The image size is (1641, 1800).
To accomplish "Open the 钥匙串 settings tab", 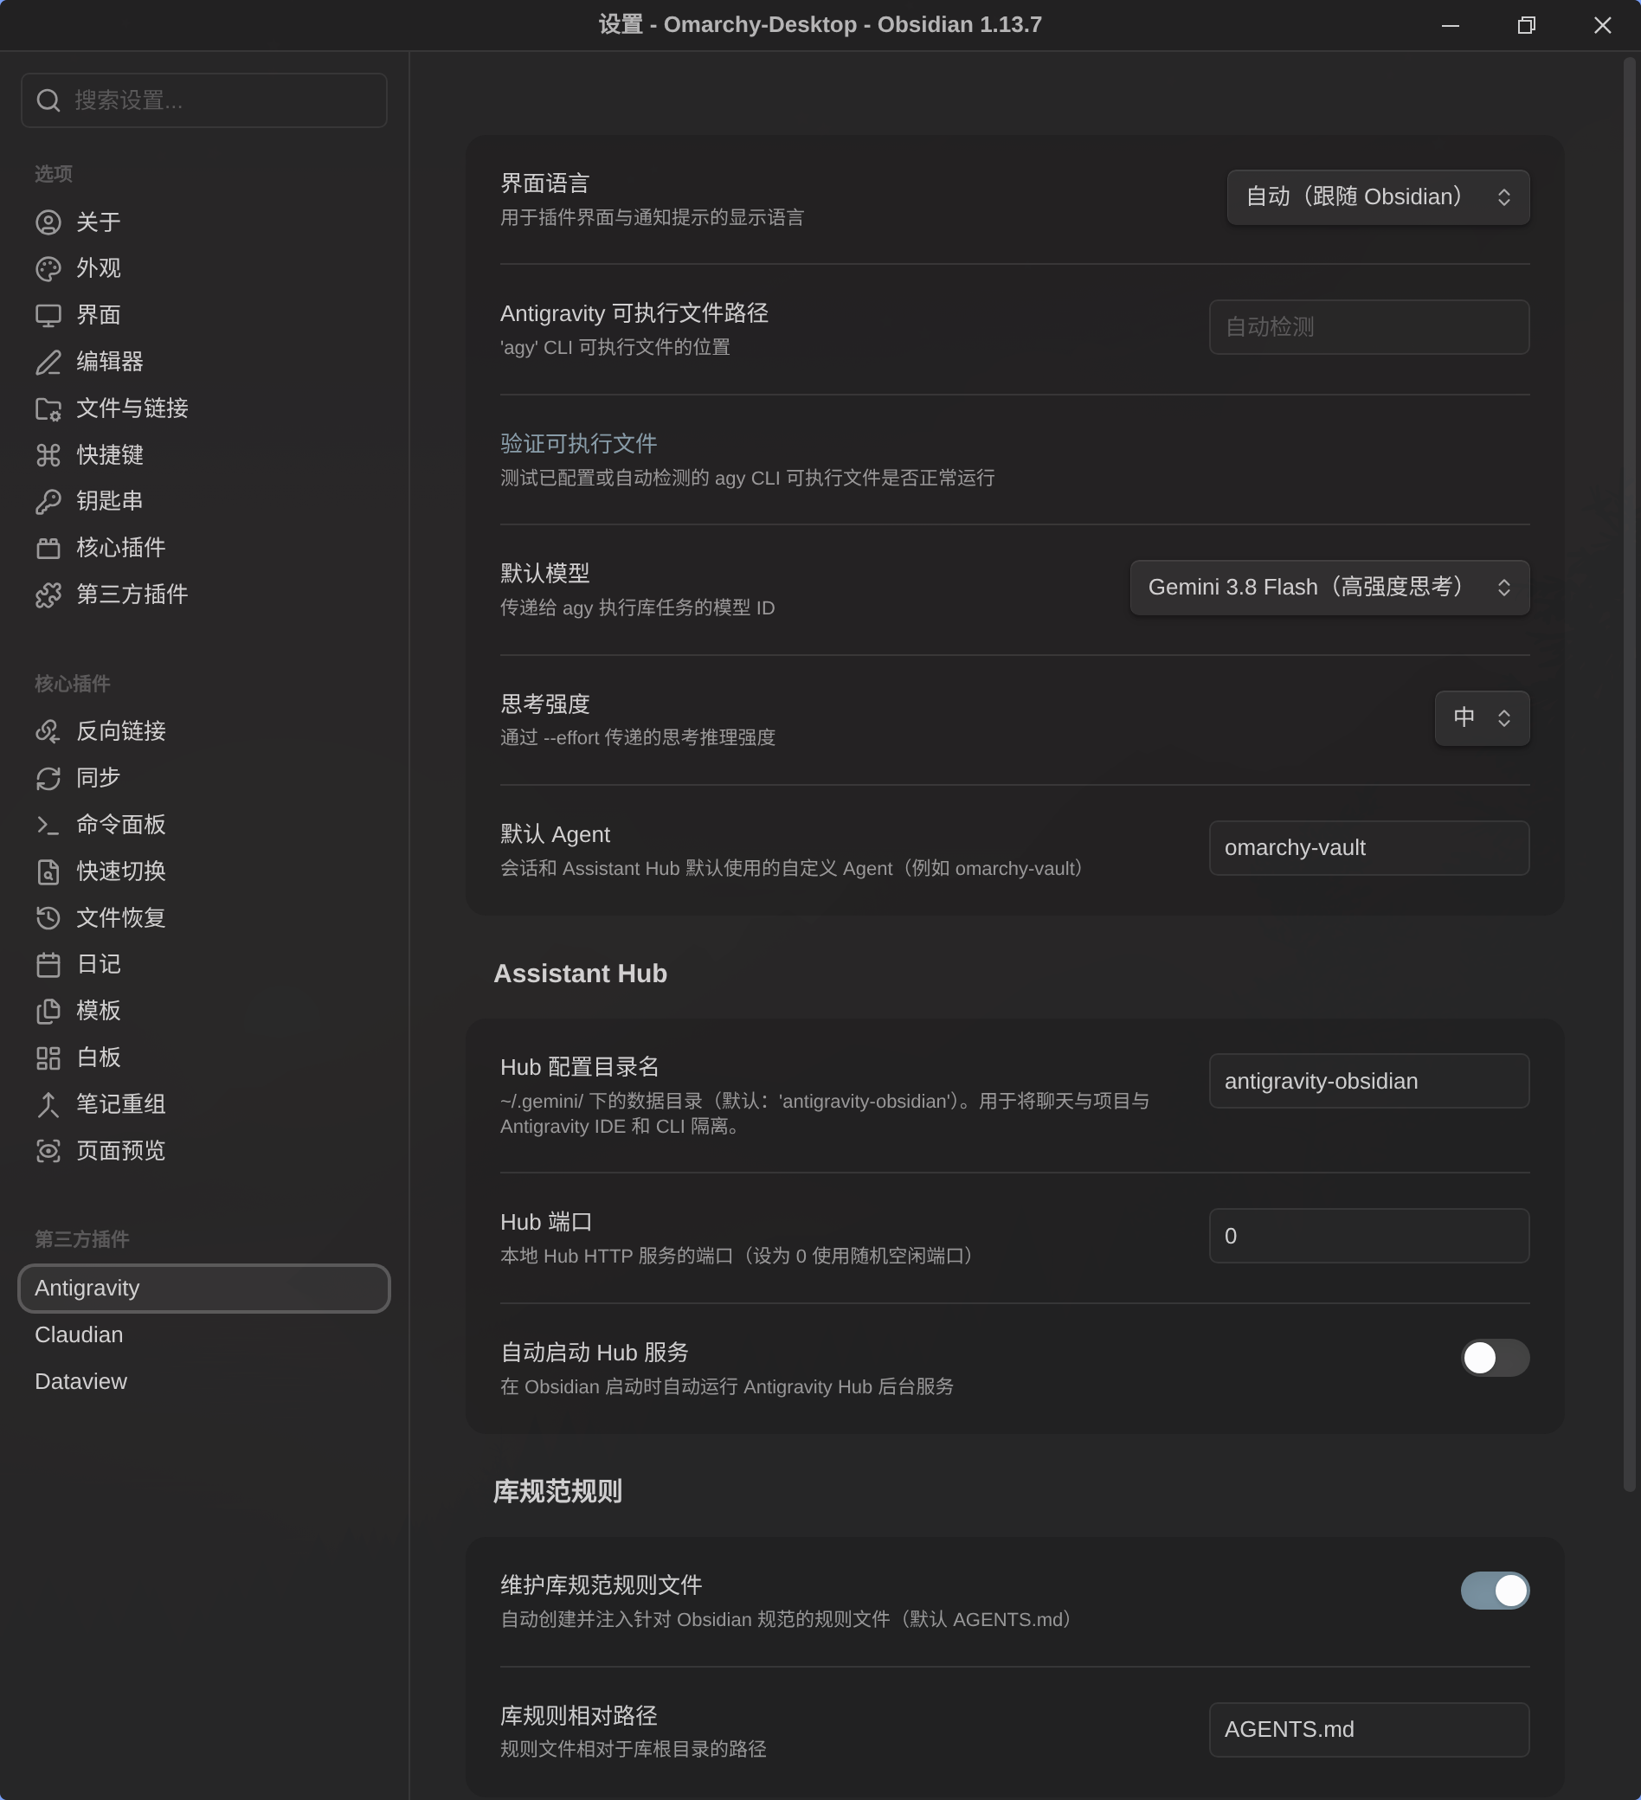I will (203, 502).
